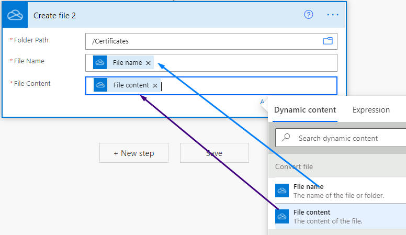Click the OneDrive icon in Create file 2 header
406x235 pixels.
click(15, 15)
